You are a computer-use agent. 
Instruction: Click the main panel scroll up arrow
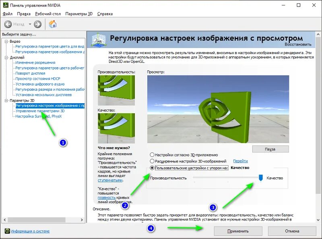[318, 34]
